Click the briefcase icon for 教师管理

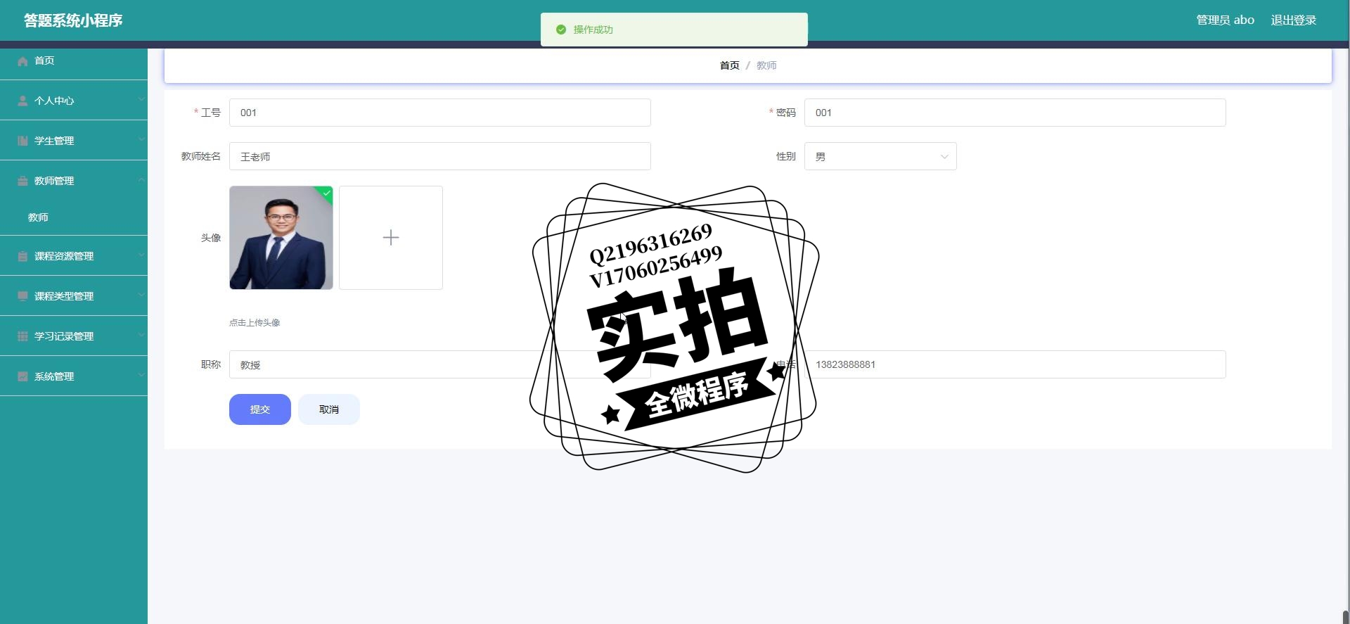[x=22, y=181]
